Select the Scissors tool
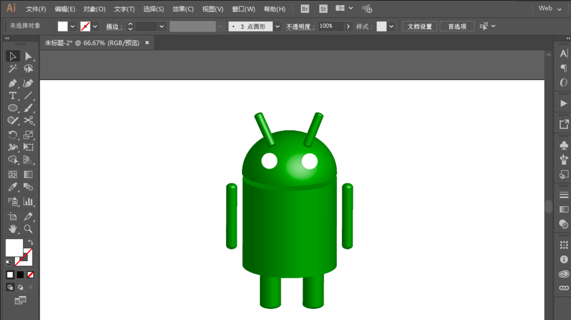The height and width of the screenshot is (320, 571). click(29, 120)
